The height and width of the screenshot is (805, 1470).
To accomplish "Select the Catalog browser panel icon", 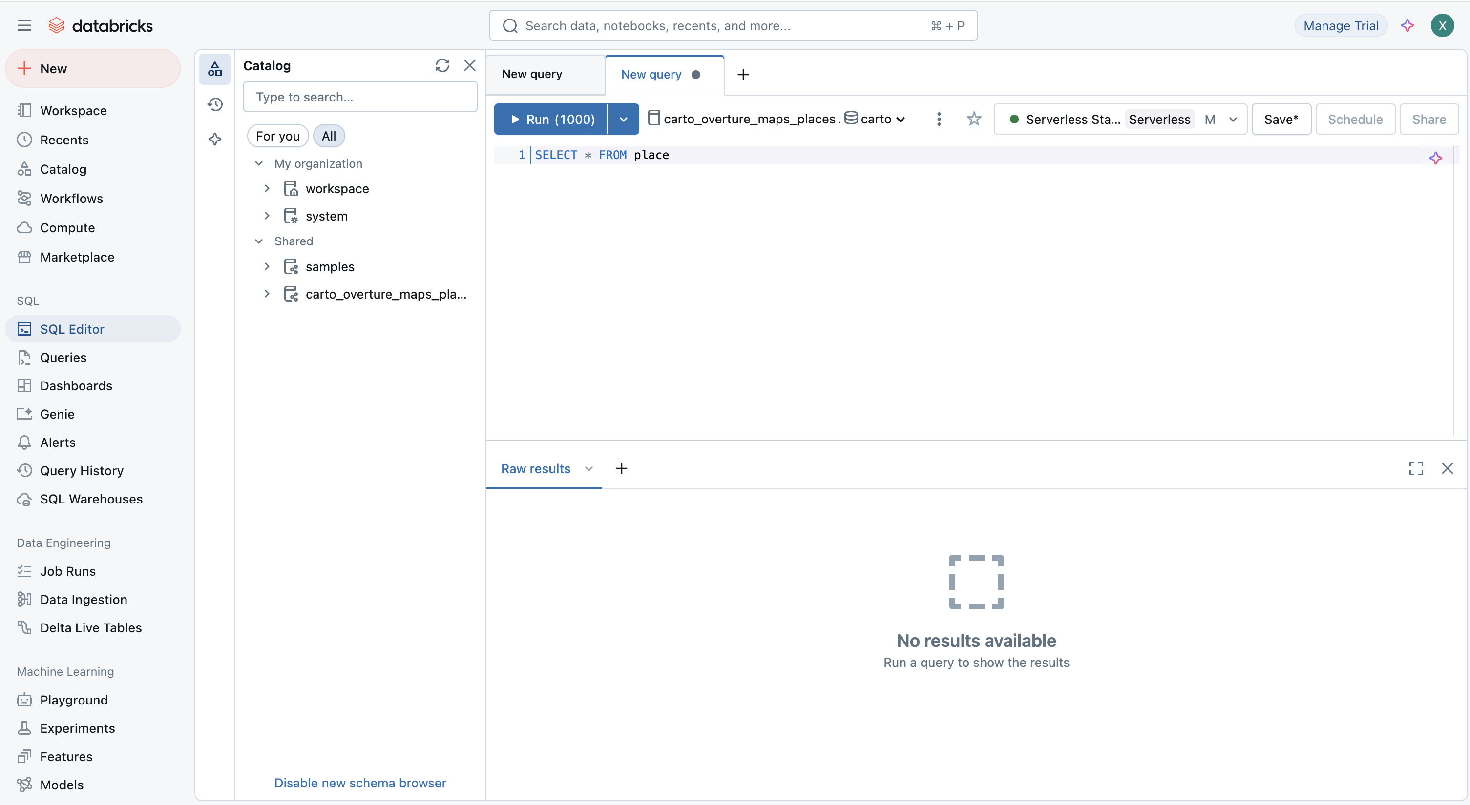I will pos(214,69).
